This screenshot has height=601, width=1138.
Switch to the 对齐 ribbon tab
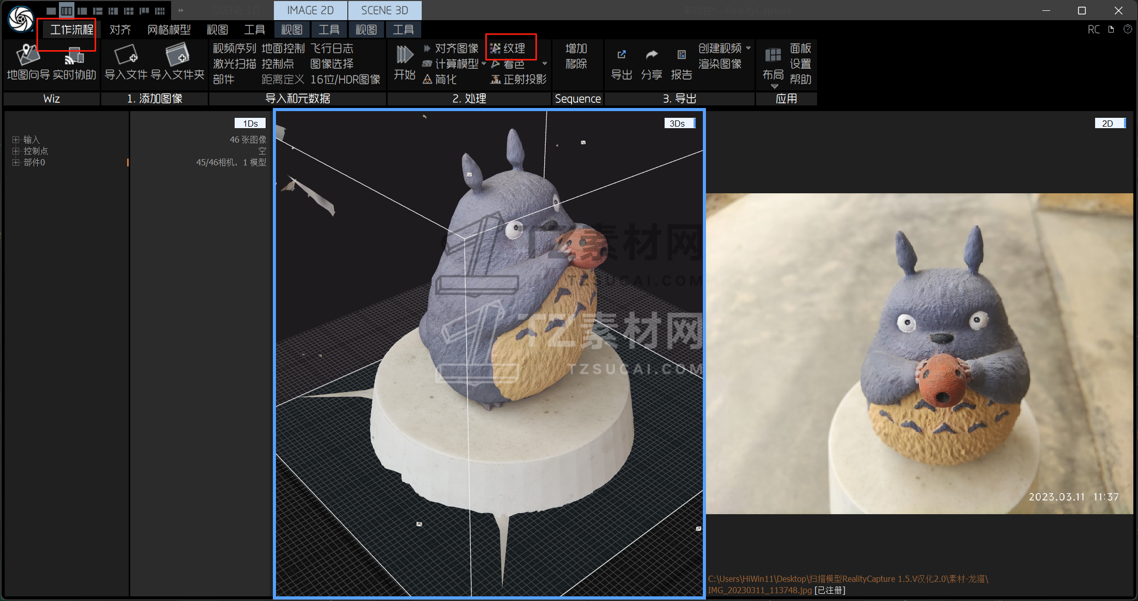[x=120, y=30]
